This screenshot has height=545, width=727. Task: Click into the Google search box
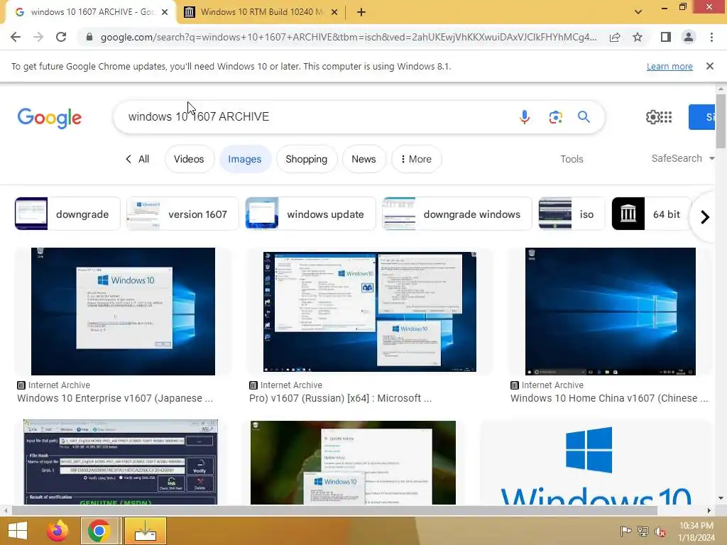tap(315, 117)
